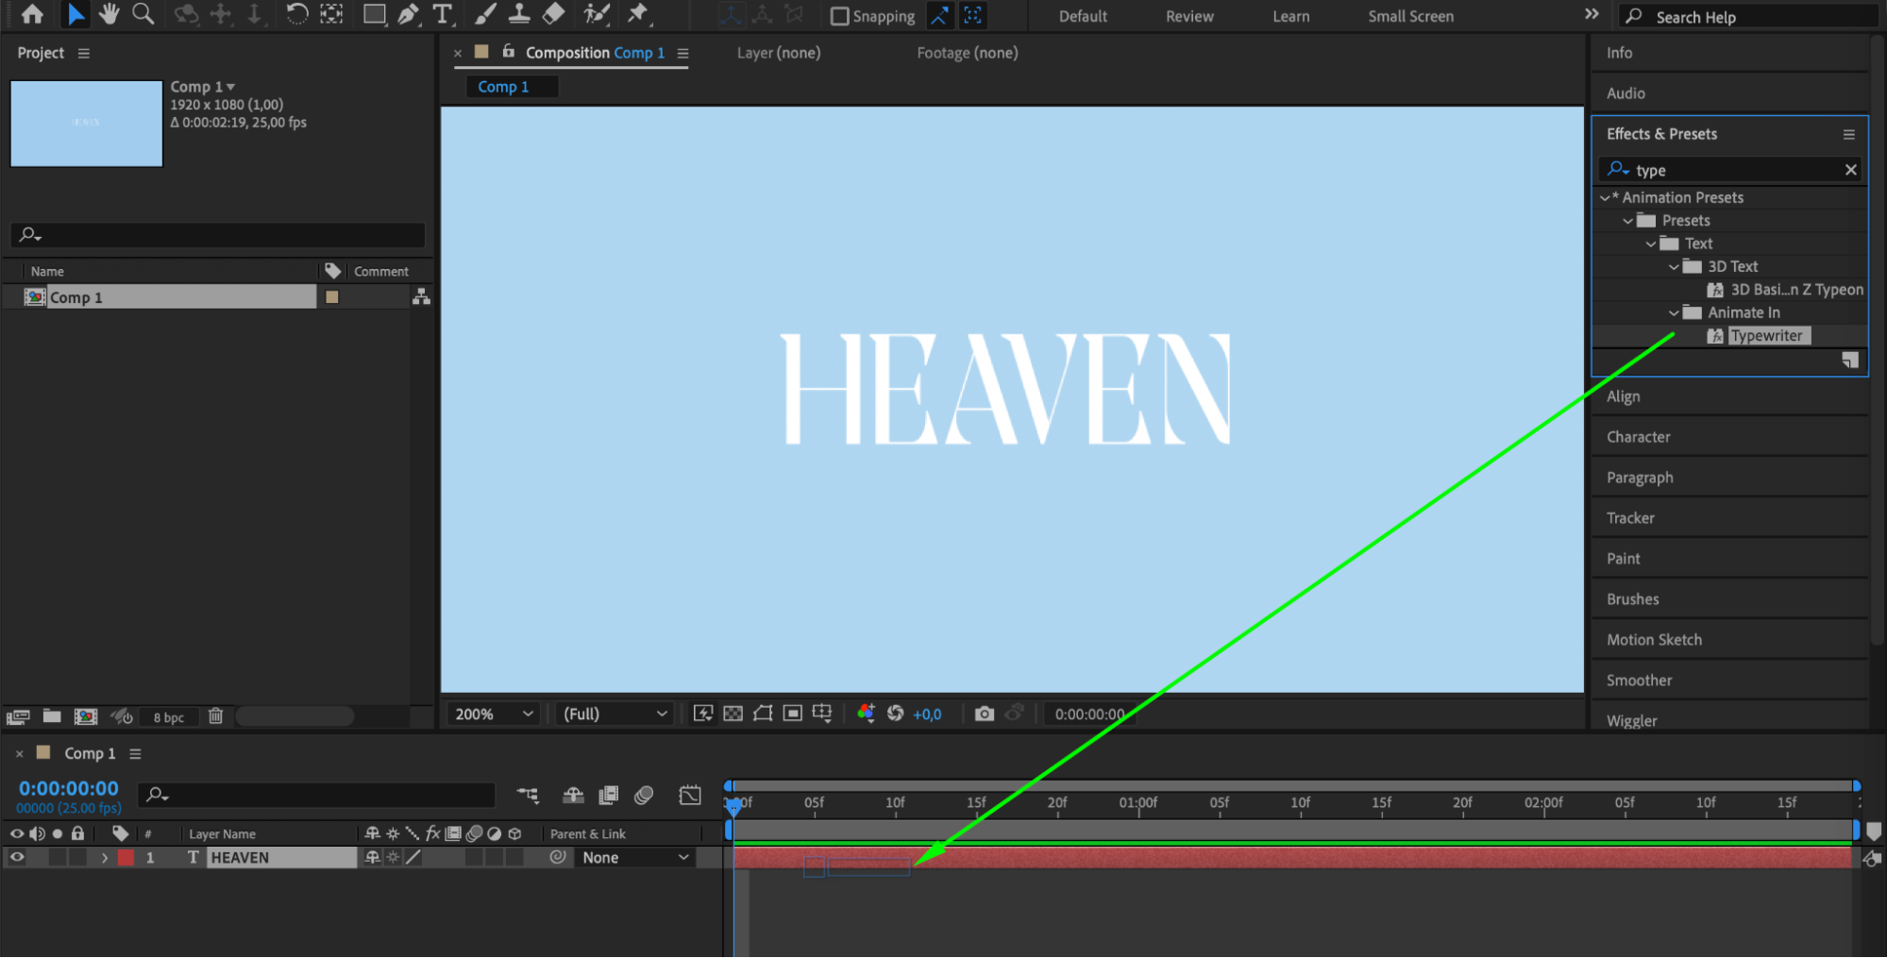The width and height of the screenshot is (1887, 958).
Task: Select the Zoom tool in toolbar
Action: [x=143, y=14]
